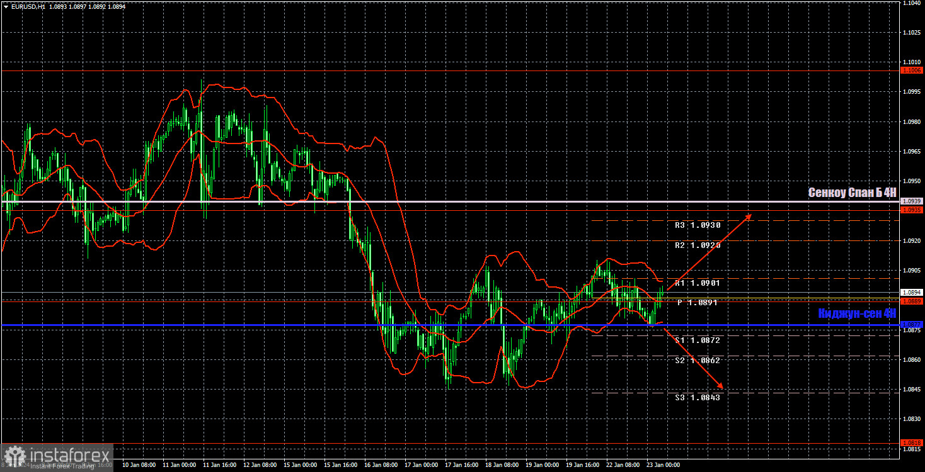Click red price tag 1.1006 on axis
This screenshot has width=925, height=472.
click(912, 71)
